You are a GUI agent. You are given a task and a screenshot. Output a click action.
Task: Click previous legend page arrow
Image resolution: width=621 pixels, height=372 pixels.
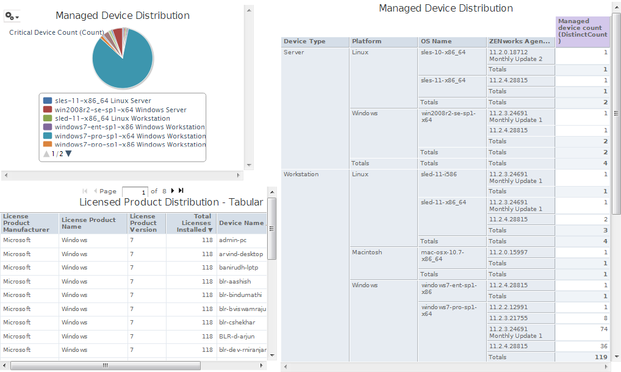click(46, 154)
